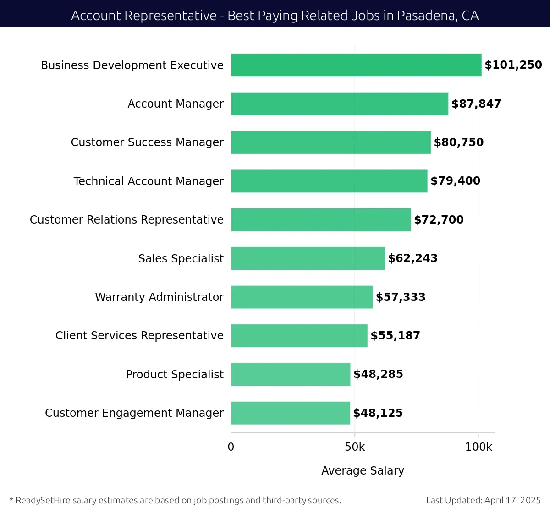Click the Average Salary axis title

tap(363, 470)
